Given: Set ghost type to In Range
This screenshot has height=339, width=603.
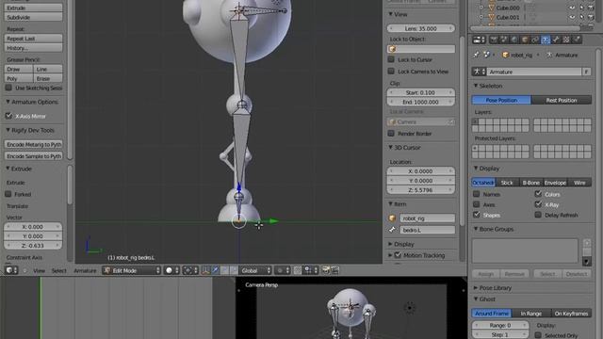Looking at the screenshot, I should pyautogui.click(x=531, y=314).
